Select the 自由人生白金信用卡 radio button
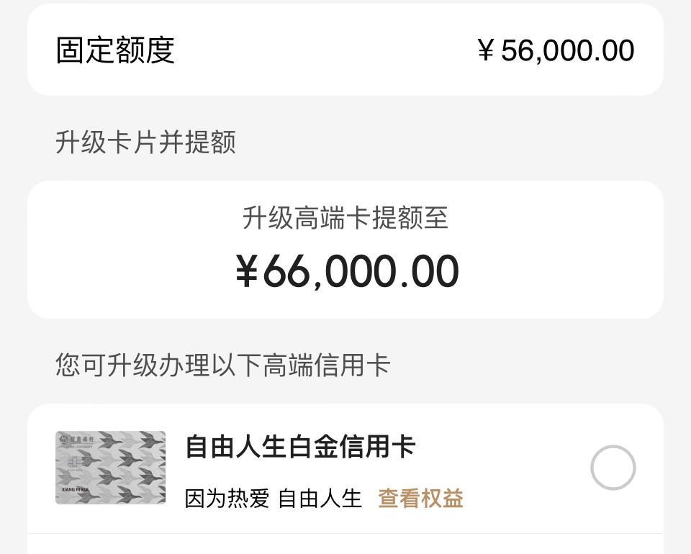Screen dimensions: 691x554 (x=613, y=468)
